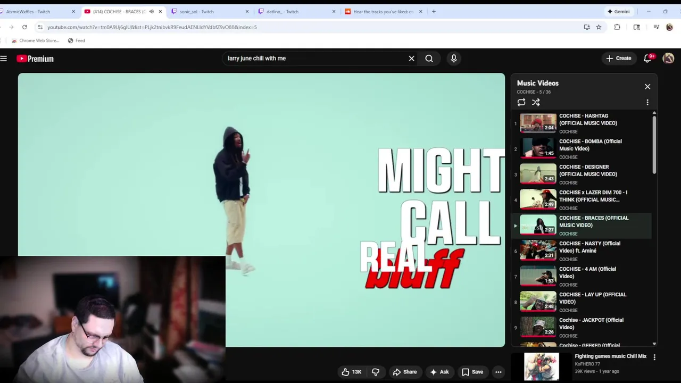Open YouTube notifications bell
The width and height of the screenshot is (681, 383).
(x=648, y=59)
